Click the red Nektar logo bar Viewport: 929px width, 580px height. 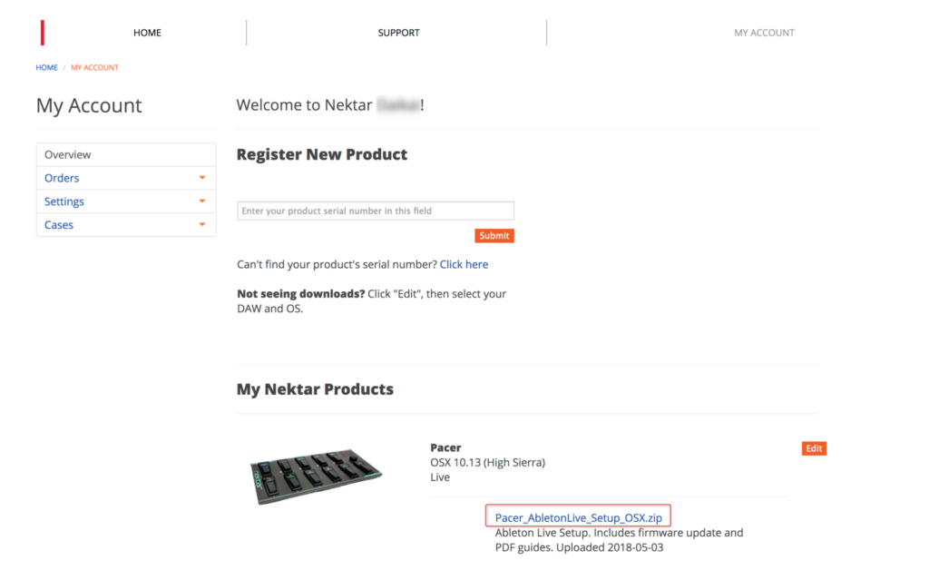[x=43, y=33]
